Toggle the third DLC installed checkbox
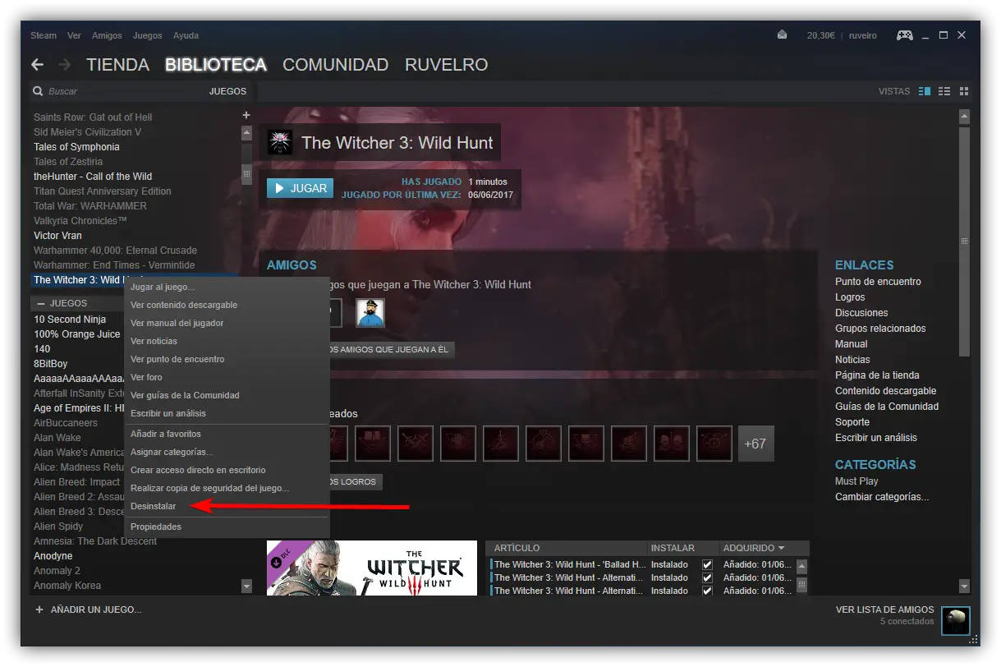 [707, 591]
